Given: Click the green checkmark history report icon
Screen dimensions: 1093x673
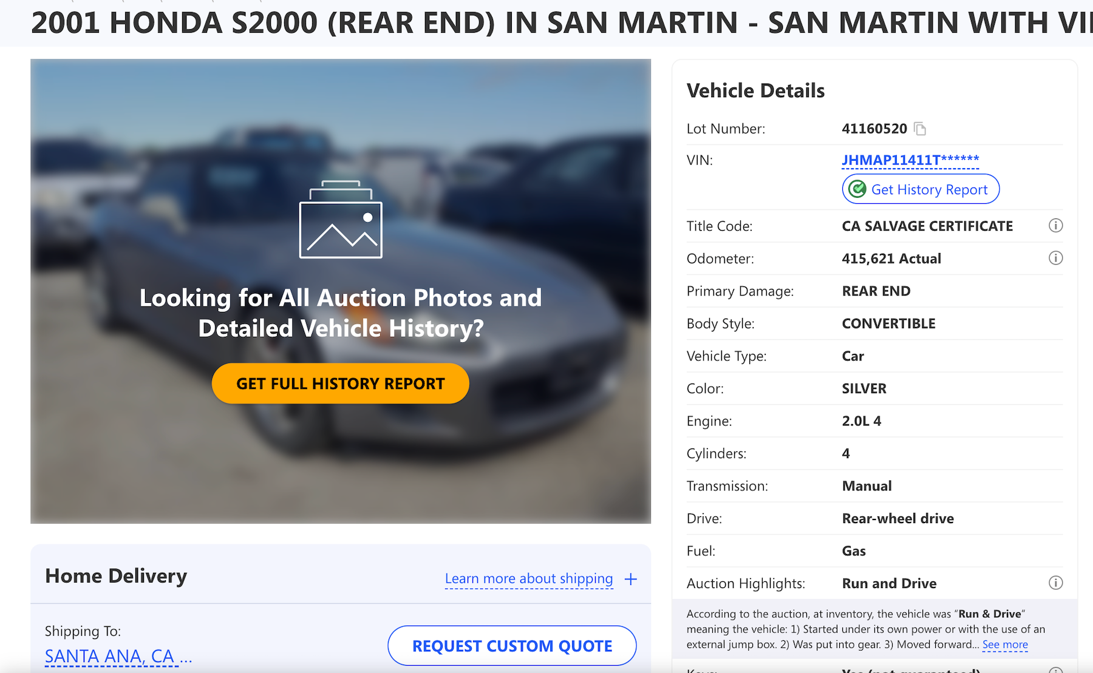Looking at the screenshot, I should (857, 189).
